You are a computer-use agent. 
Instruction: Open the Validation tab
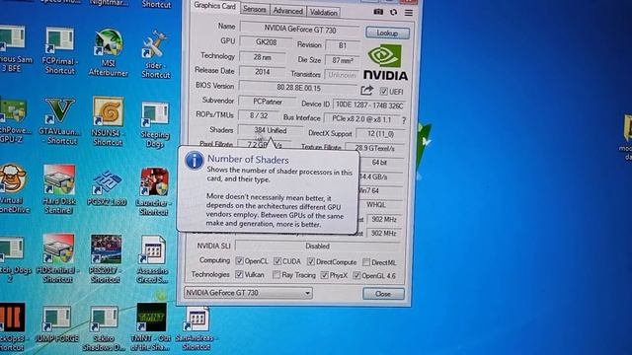pyautogui.click(x=323, y=12)
